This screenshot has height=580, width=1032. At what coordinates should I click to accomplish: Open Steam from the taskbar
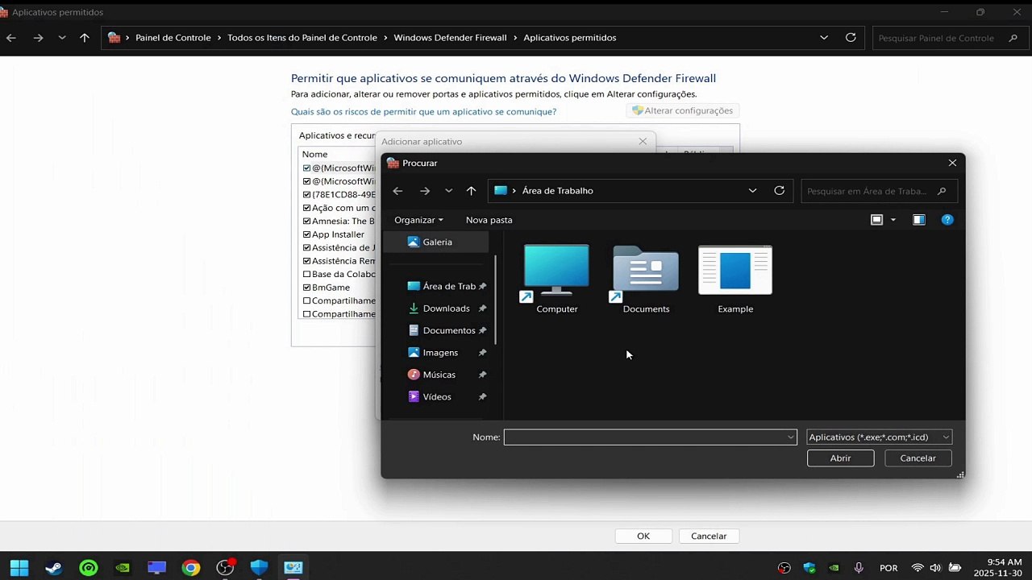tap(54, 568)
